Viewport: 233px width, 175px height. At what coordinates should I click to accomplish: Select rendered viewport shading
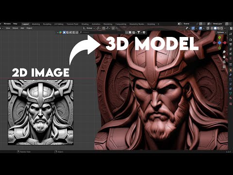coord(222,28)
